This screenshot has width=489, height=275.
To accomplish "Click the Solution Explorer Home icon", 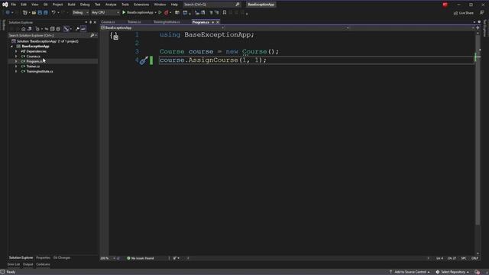I will coord(24,29).
